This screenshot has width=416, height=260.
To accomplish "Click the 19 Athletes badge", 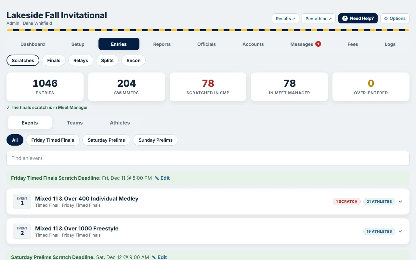I will pyautogui.click(x=379, y=231).
